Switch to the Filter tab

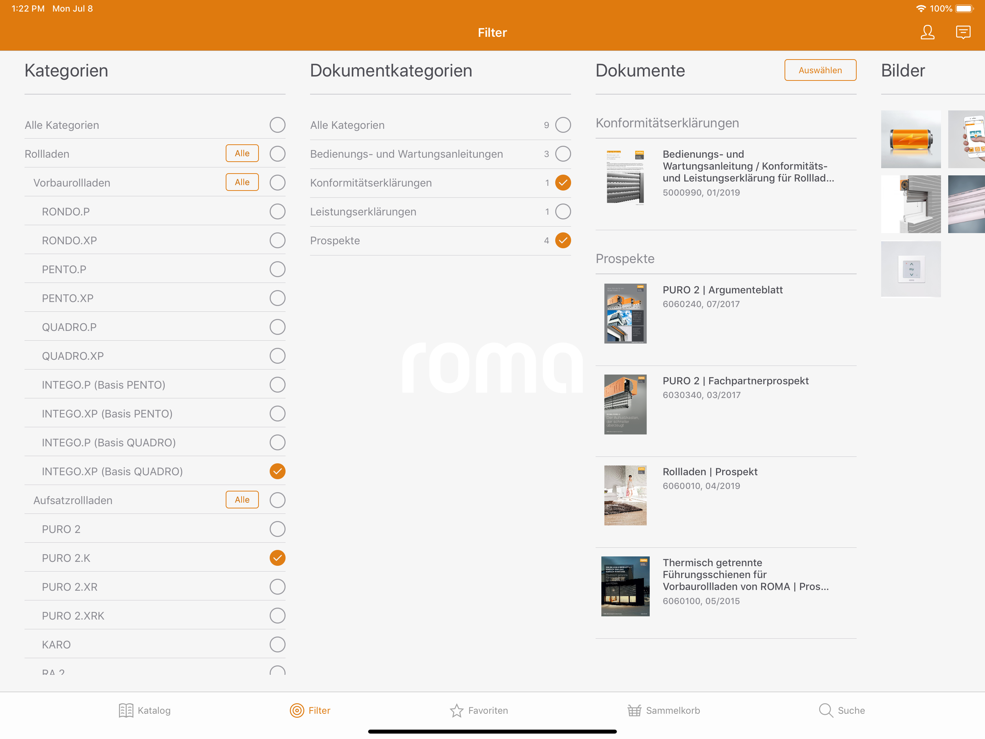coord(310,710)
